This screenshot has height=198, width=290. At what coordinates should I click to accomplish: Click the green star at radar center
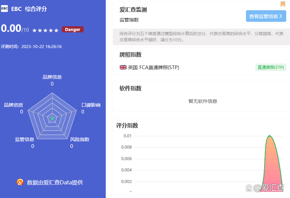point(52,118)
